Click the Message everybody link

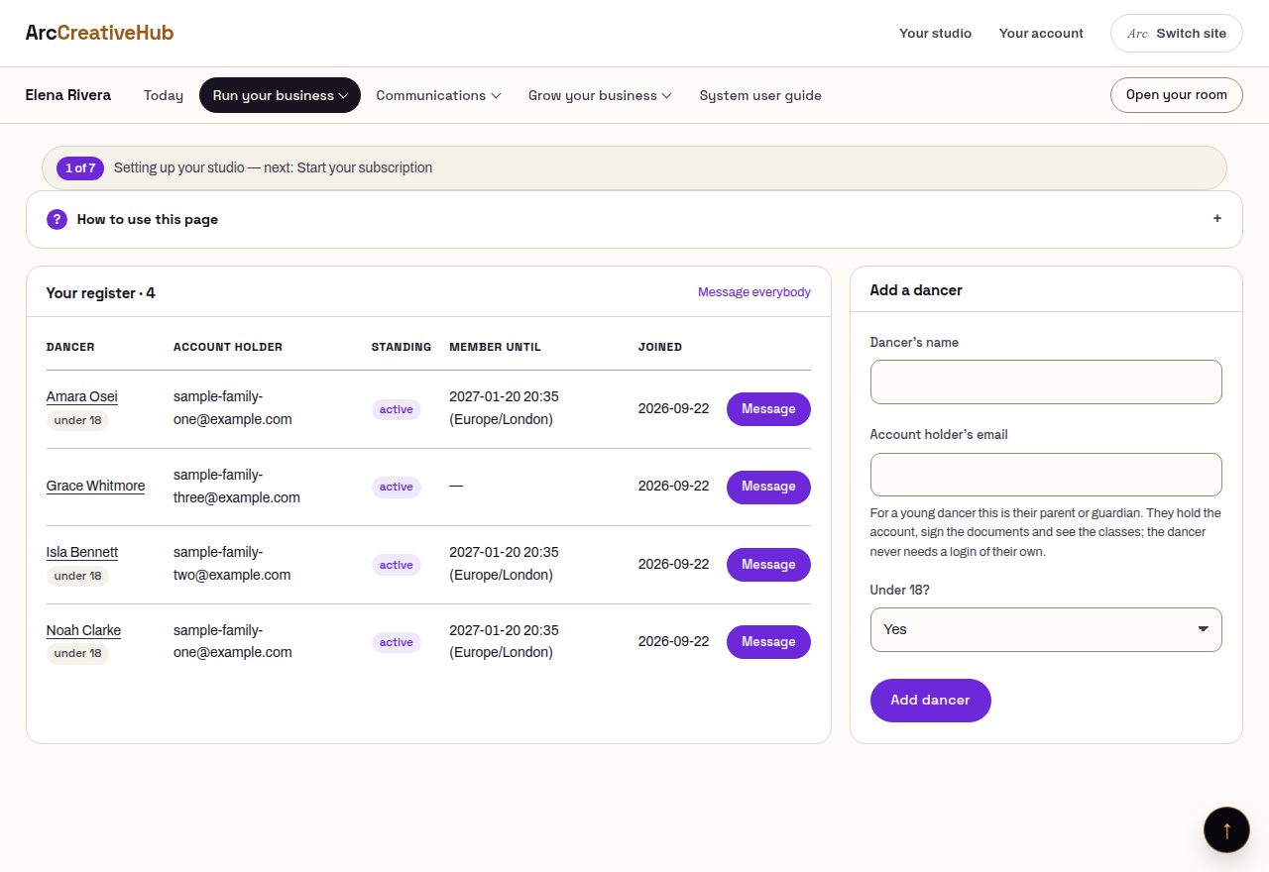(x=754, y=292)
